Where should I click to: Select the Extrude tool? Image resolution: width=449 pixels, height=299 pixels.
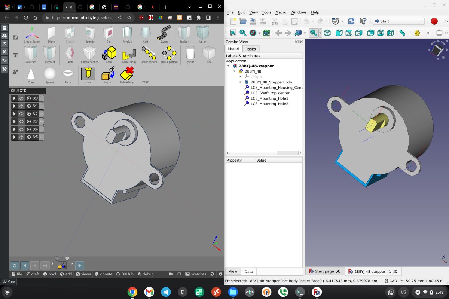coord(90,34)
